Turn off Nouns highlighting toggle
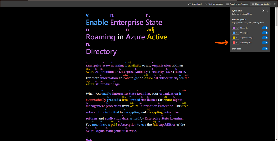Viewport: 278px width, 141px height. pos(265,28)
